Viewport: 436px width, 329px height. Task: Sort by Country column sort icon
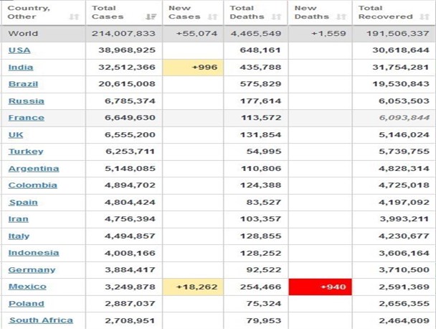click(x=74, y=17)
